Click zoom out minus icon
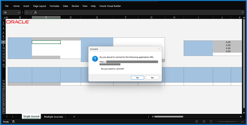The height and width of the screenshot is (125, 247). (216, 122)
